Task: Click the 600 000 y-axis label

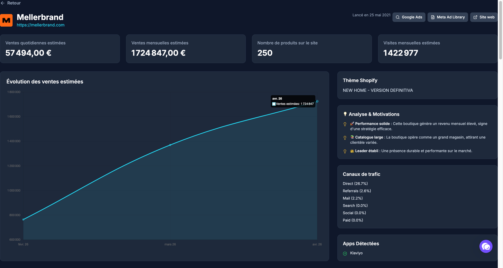Action: [x=15, y=239]
